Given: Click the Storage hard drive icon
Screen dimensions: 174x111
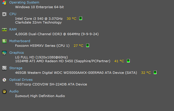Looking at the screenshot, I should click(4, 68).
